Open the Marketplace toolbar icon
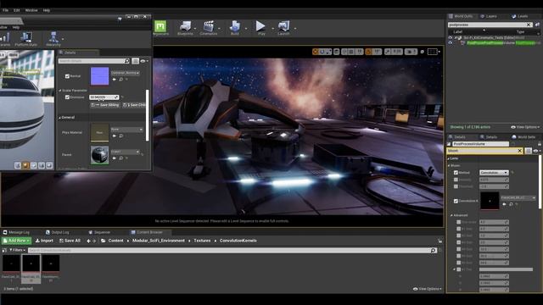This screenshot has height=305, width=543. 160,26
